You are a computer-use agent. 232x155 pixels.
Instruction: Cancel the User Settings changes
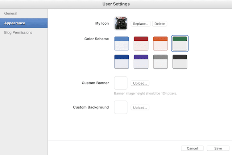point(192,148)
